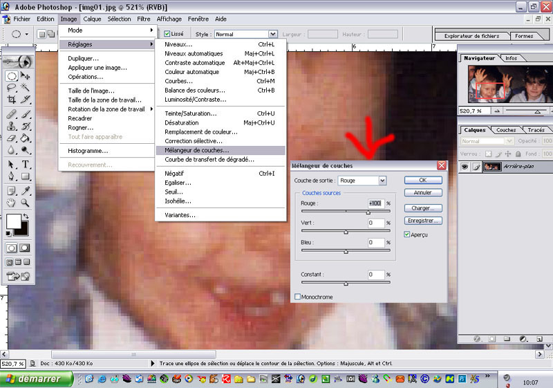Adjust the Vert source slider
This screenshot has height=388, width=553.
tap(346, 232)
